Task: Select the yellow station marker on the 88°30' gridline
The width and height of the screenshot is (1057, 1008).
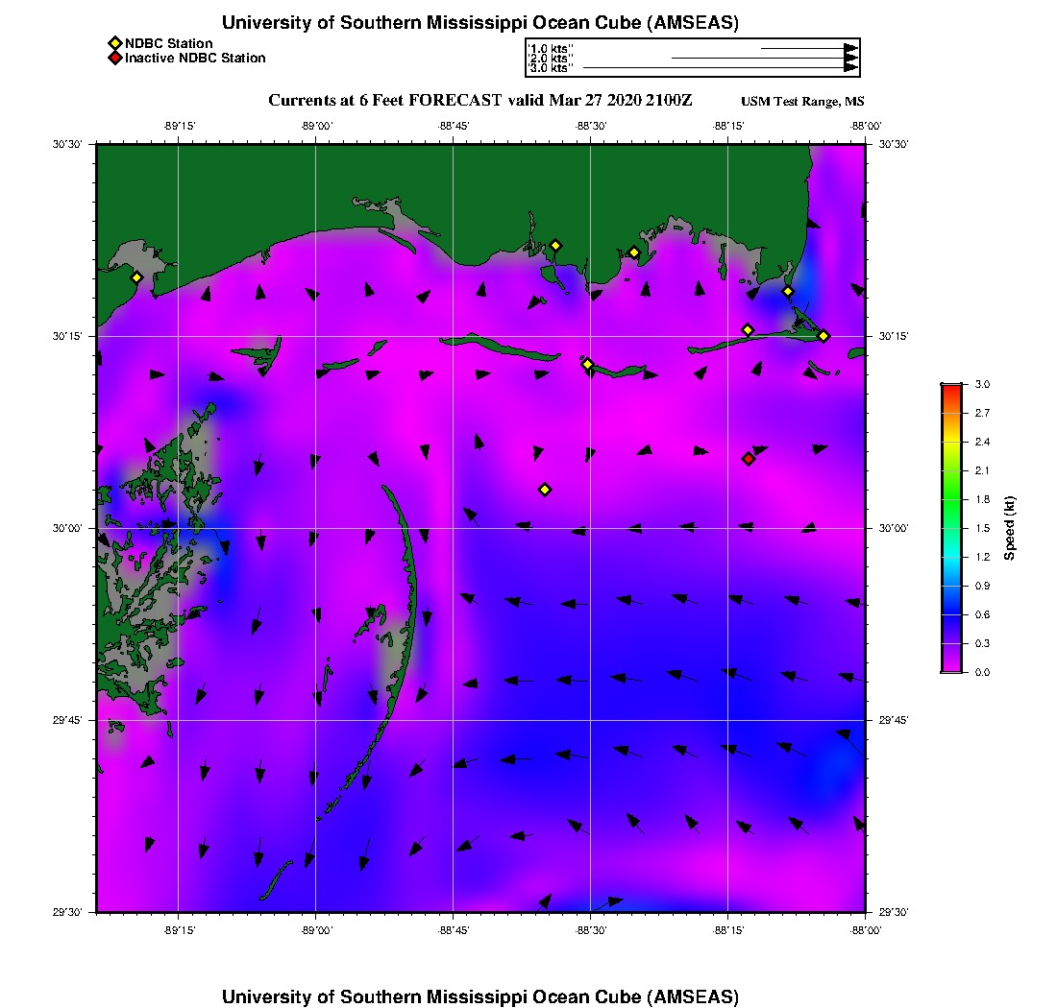Action: click(x=588, y=364)
